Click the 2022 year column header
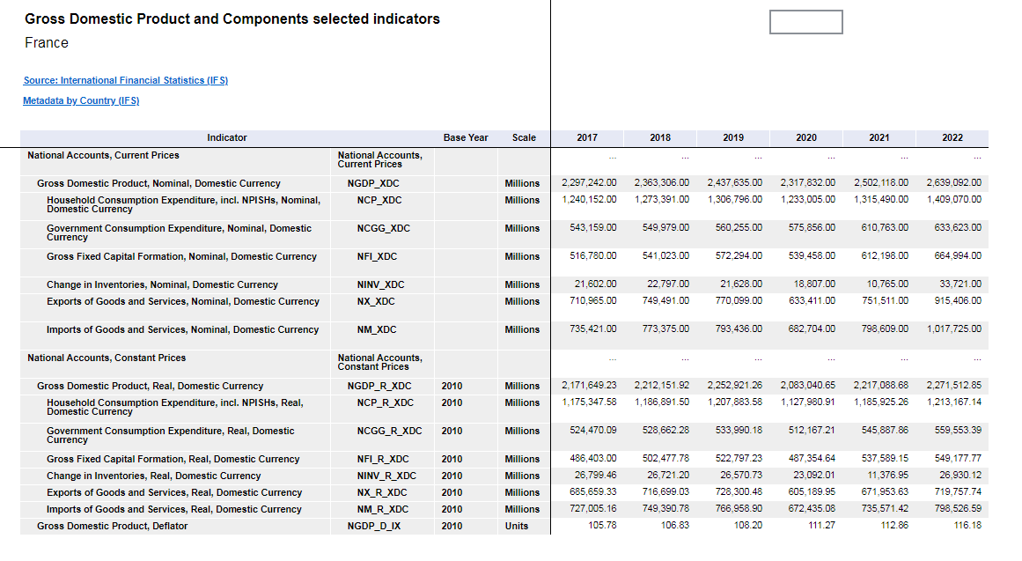 pos(952,137)
